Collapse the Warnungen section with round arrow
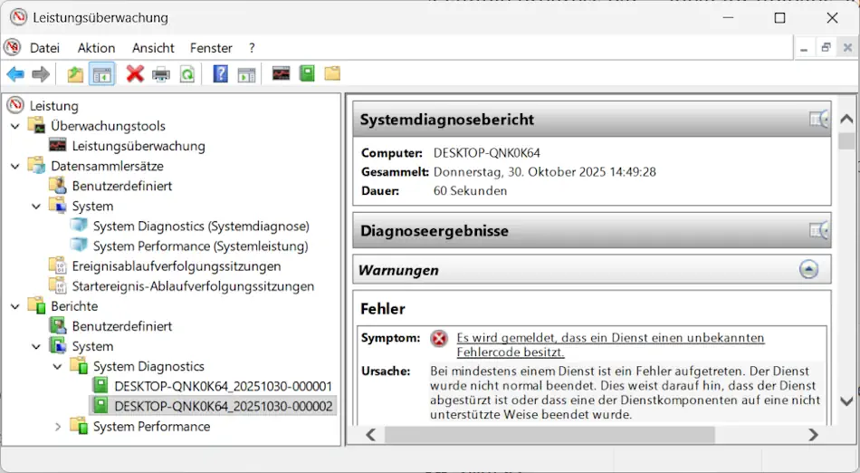Viewport: 860px width, 473px height. (x=808, y=269)
